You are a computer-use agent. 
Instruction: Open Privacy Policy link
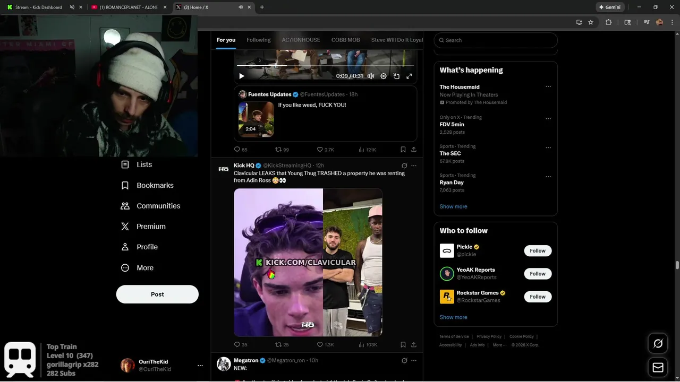tap(489, 336)
